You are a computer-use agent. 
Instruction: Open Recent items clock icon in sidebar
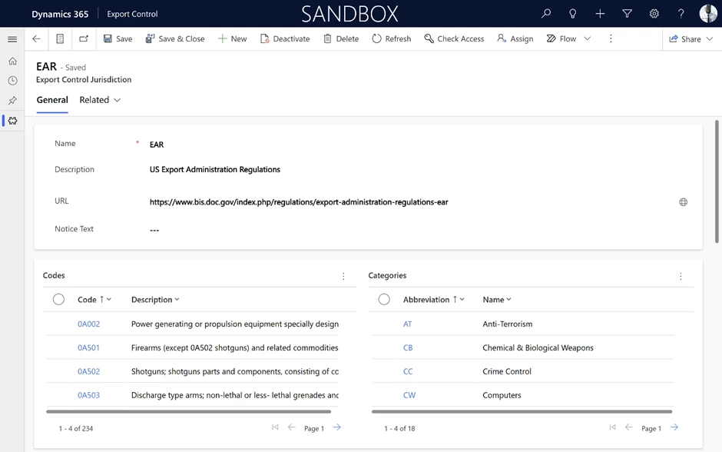click(x=12, y=80)
